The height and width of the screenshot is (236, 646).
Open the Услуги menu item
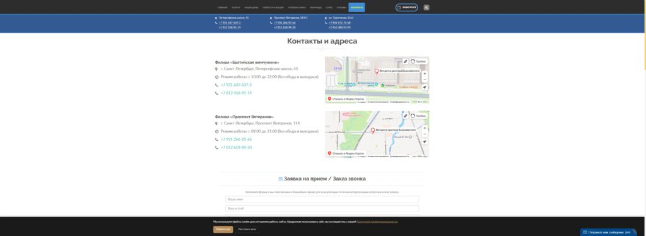(x=236, y=8)
